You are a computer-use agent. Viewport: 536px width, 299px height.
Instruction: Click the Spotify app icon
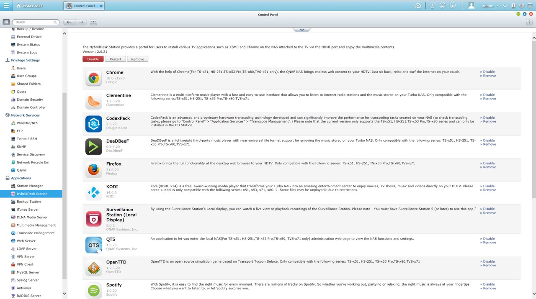93,291
